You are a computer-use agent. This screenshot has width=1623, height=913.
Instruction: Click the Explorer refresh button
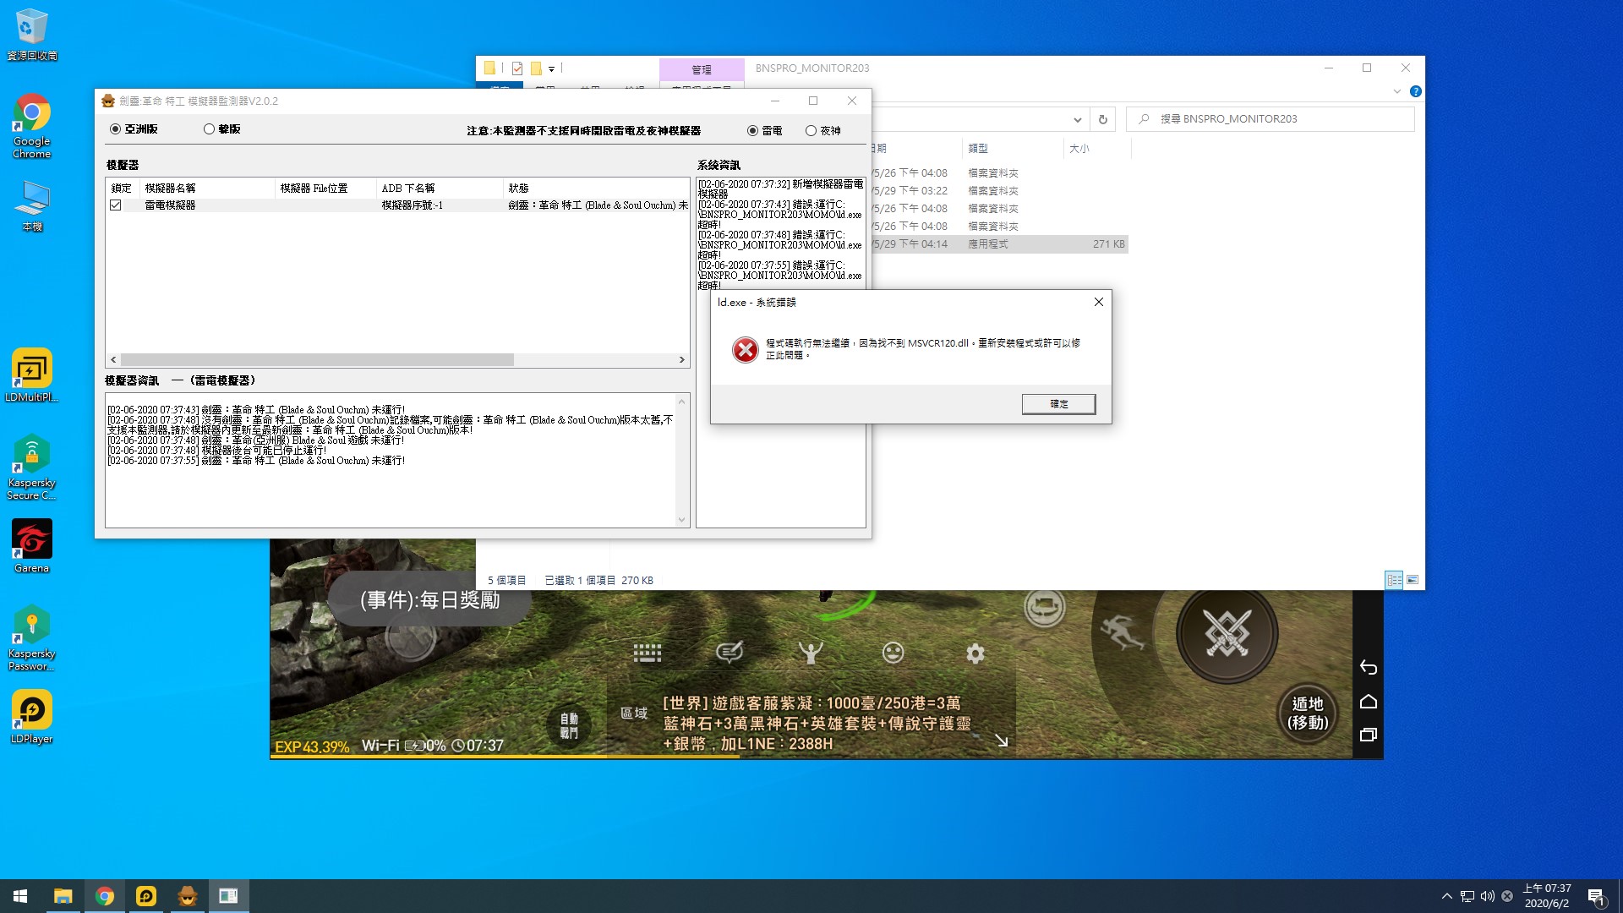(1102, 120)
